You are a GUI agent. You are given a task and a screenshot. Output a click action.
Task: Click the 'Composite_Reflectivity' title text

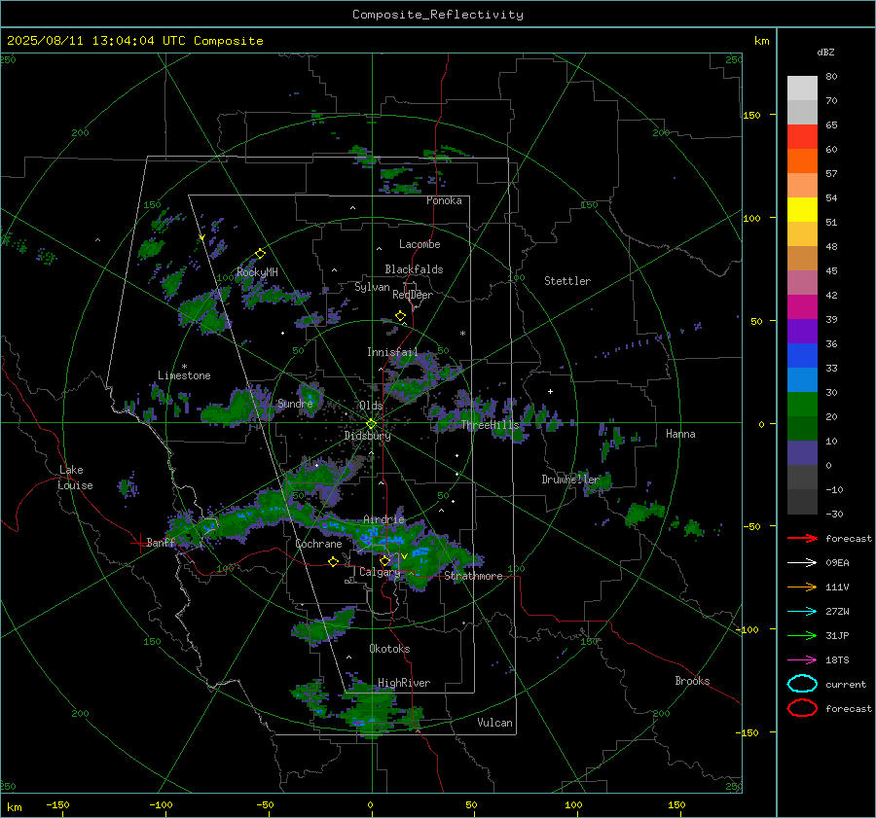click(437, 15)
